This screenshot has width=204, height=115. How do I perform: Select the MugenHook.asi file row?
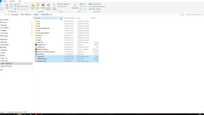coord(67,59)
